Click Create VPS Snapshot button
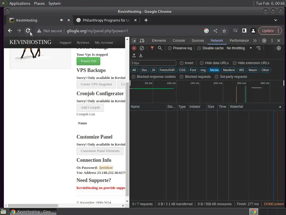Screen dimensions: 286x215 click(x=96, y=84)
